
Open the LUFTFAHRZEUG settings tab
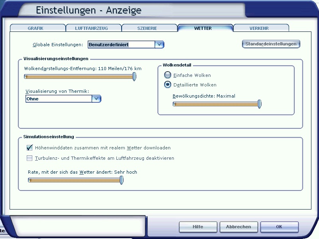94,28
